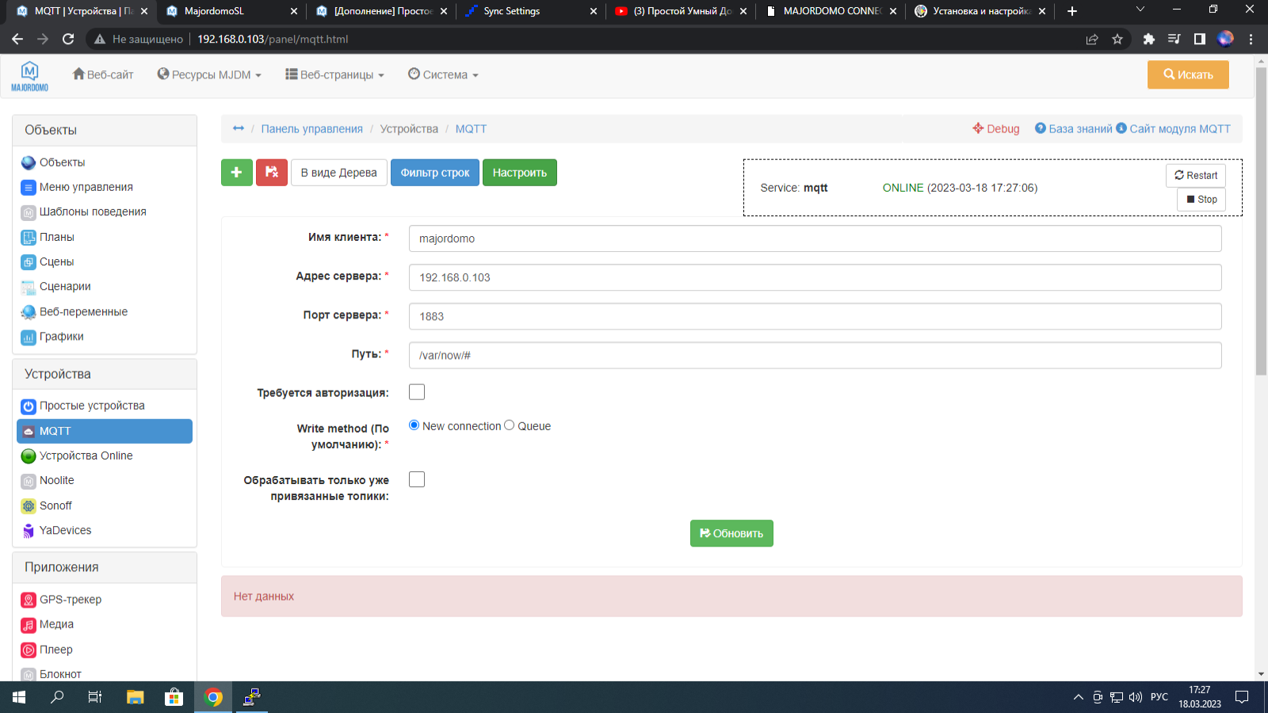The width and height of the screenshot is (1268, 713).
Task: Go to Веб-сайт in navbar
Action: [x=103, y=74]
